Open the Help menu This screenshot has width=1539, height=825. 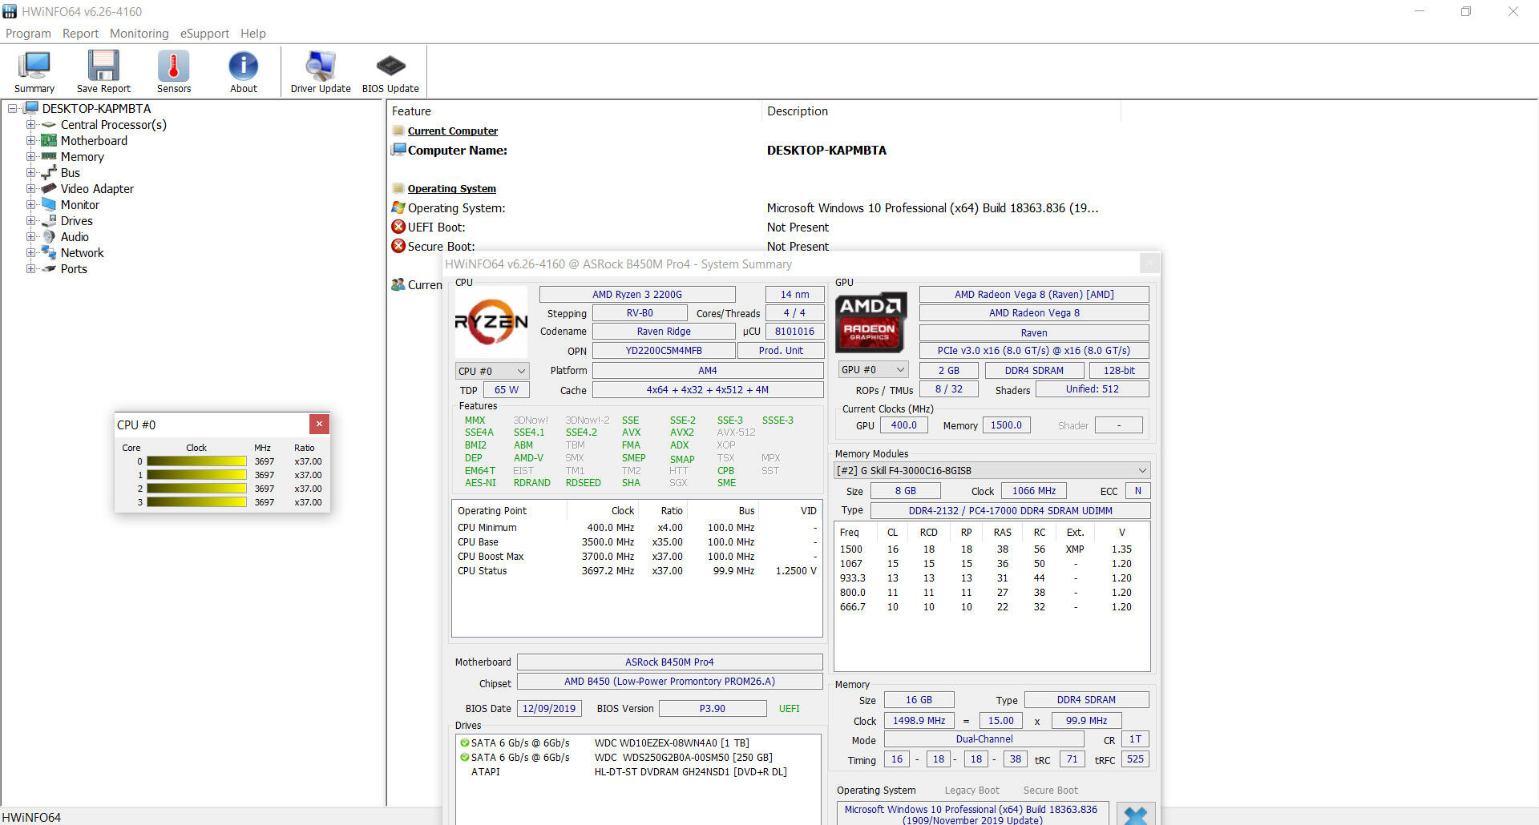(x=253, y=34)
